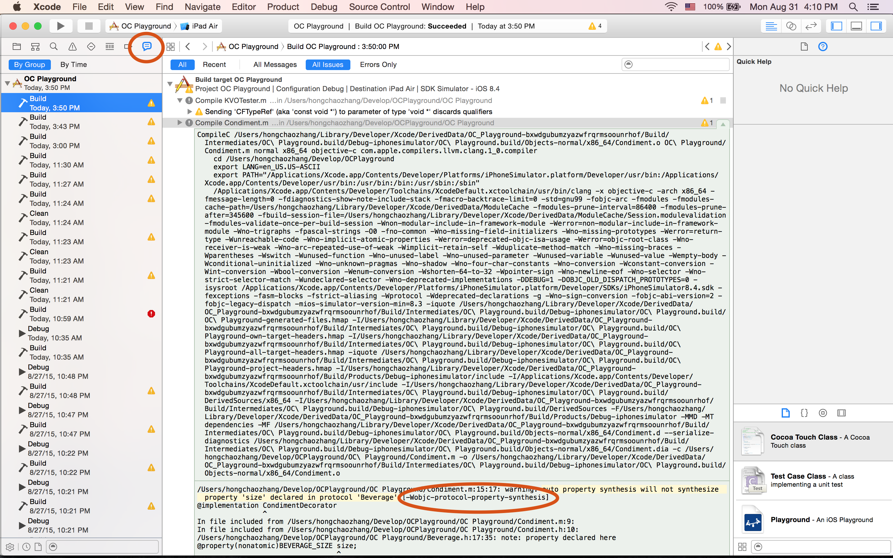This screenshot has height=558, width=893.
Task: Show the Standard editor
Action: point(771,26)
